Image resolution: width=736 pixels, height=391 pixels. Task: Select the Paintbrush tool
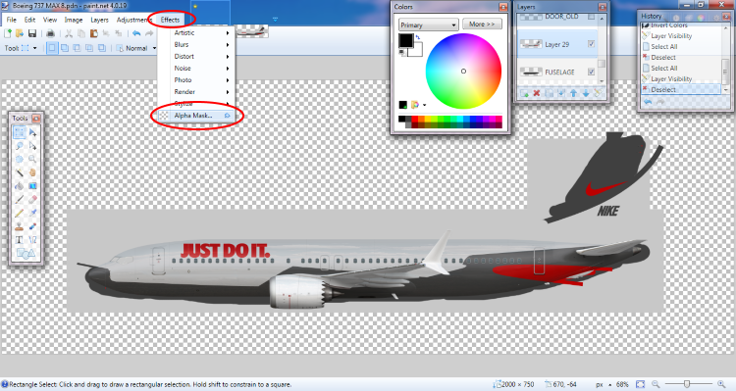coord(20,199)
